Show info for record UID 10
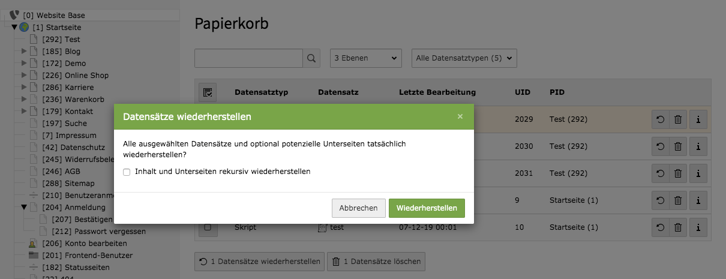This screenshot has width=726, height=279. point(698,227)
